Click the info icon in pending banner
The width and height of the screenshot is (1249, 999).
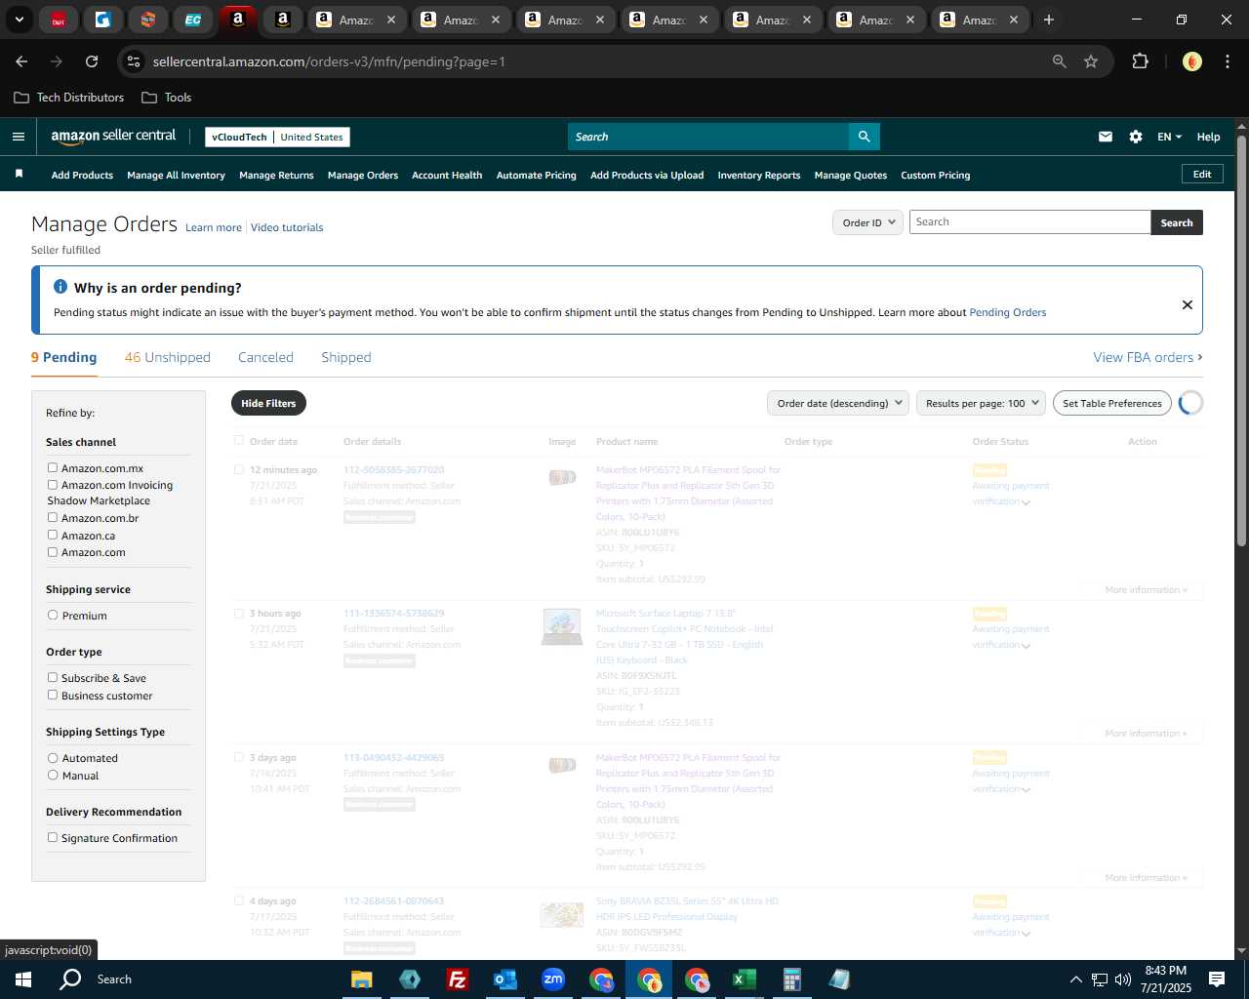60,287
